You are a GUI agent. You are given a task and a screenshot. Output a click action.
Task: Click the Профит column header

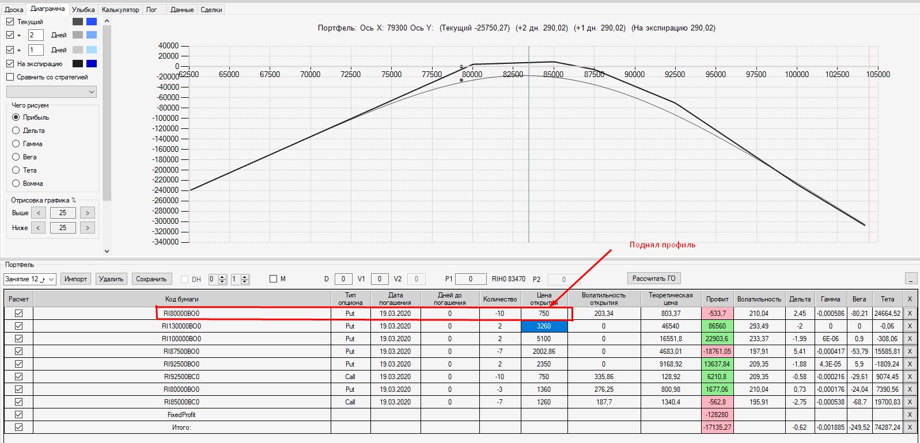click(717, 299)
